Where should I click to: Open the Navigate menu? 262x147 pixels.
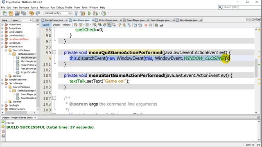24,7
